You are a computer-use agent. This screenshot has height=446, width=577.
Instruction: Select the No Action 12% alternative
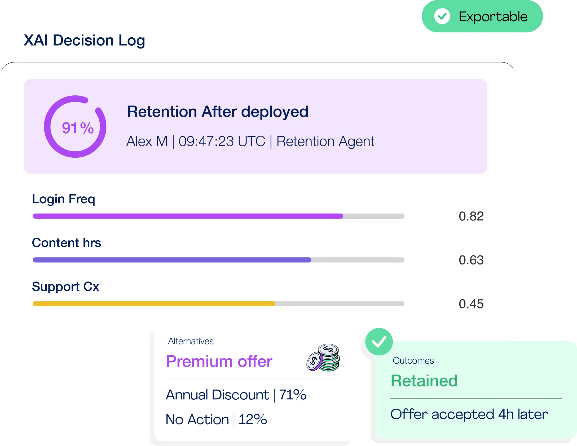click(216, 419)
